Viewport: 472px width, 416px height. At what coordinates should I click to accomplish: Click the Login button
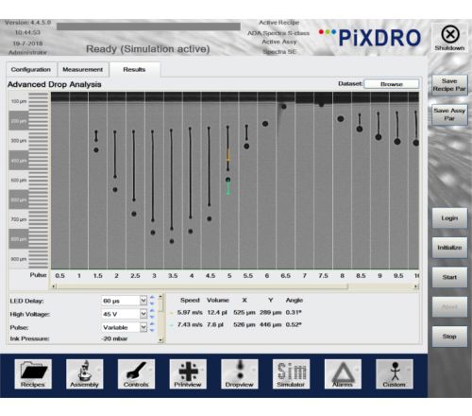click(449, 217)
